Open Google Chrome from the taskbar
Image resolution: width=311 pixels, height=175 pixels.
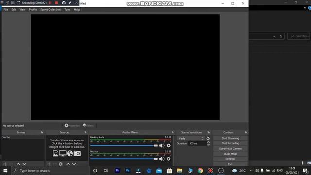(200, 171)
